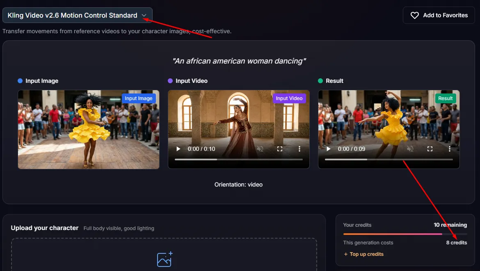Click the blue Input Image badge

139,98
